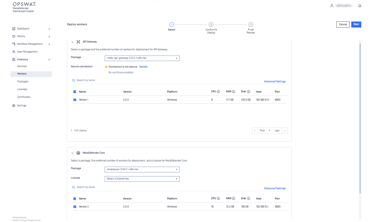Click the page scrollbar thumb
Image resolution: width=385 pixels, height=222 pixels.
tap(360, 118)
